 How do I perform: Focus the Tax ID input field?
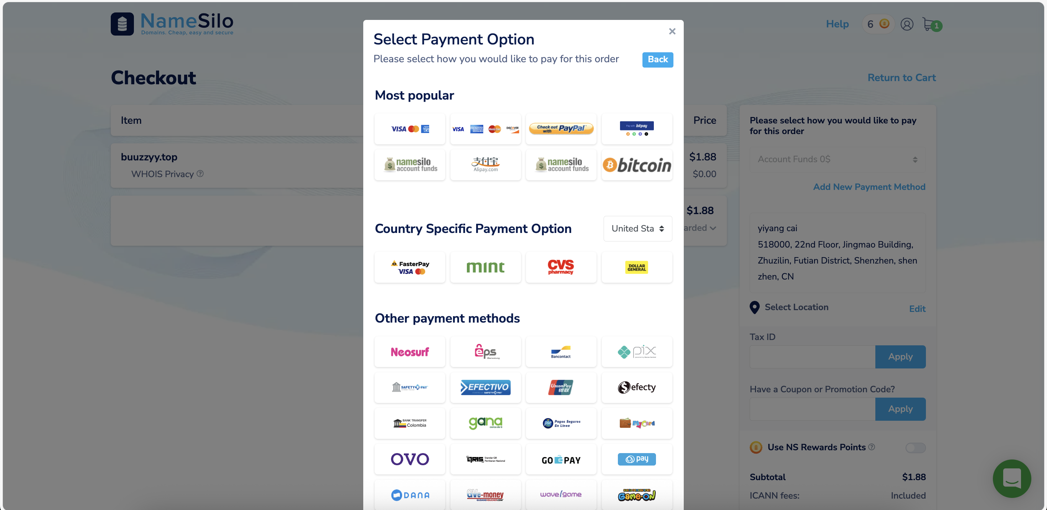(812, 356)
